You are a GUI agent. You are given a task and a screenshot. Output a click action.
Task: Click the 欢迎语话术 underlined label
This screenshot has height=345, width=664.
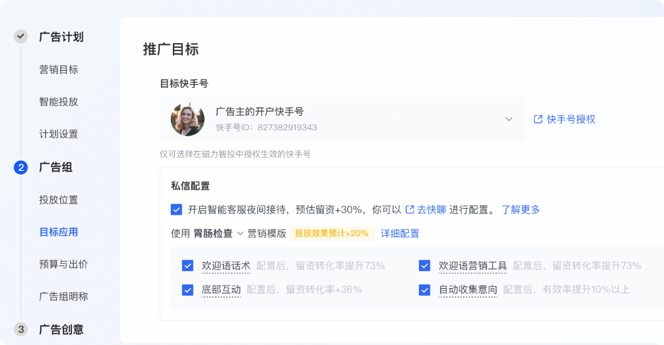(226, 266)
